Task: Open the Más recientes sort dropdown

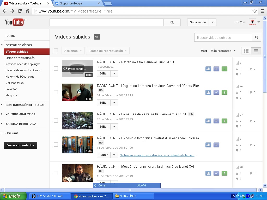Action: click(223, 51)
